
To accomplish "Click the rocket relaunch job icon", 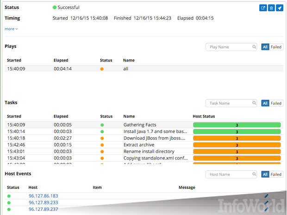I will point(279,8).
